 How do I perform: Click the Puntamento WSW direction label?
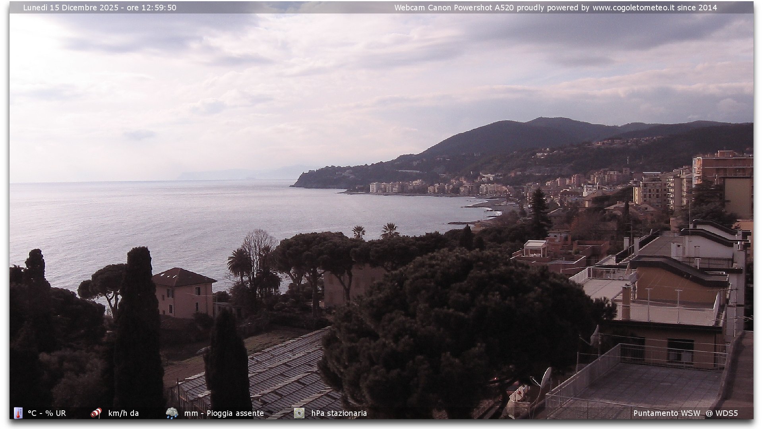(666, 413)
